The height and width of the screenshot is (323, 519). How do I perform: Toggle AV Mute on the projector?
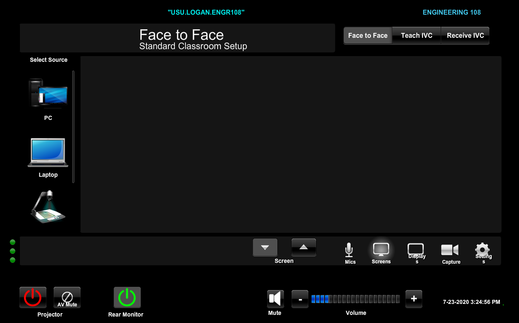[x=67, y=297]
